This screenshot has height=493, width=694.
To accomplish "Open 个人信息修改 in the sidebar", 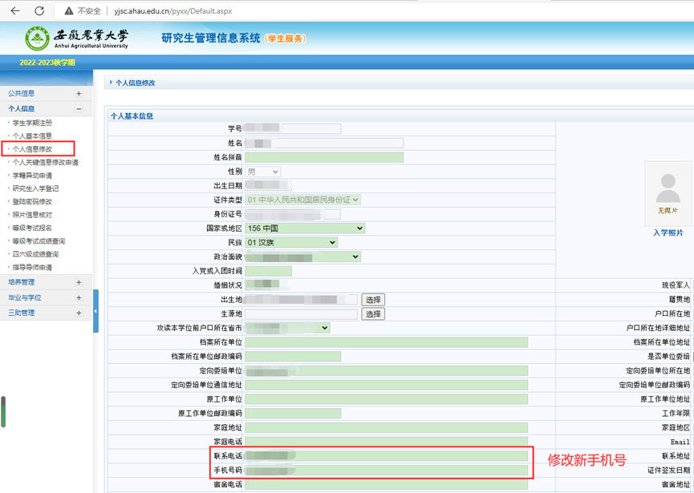I will (x=33, y=149).
